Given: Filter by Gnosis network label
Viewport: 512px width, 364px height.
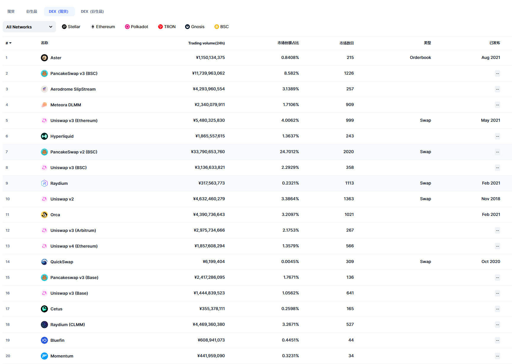Looking at the screenshot, I should click(198, 27).
